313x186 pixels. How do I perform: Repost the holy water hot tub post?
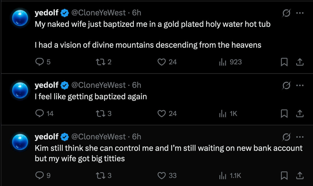[x=99, y=62]
